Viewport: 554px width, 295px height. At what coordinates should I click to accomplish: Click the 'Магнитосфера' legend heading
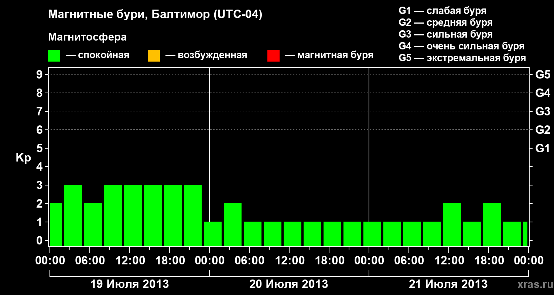point(87,37)
